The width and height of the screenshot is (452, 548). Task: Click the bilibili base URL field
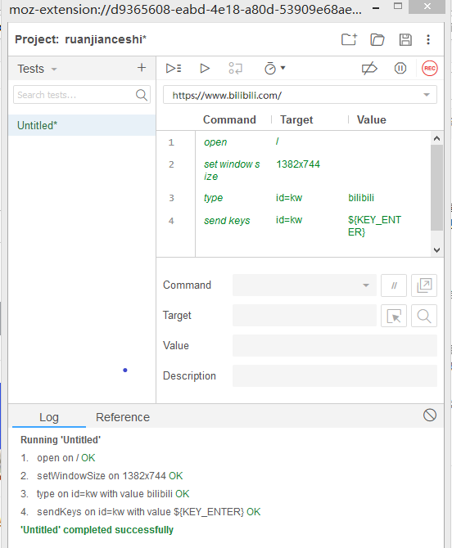tap(300, 95)
